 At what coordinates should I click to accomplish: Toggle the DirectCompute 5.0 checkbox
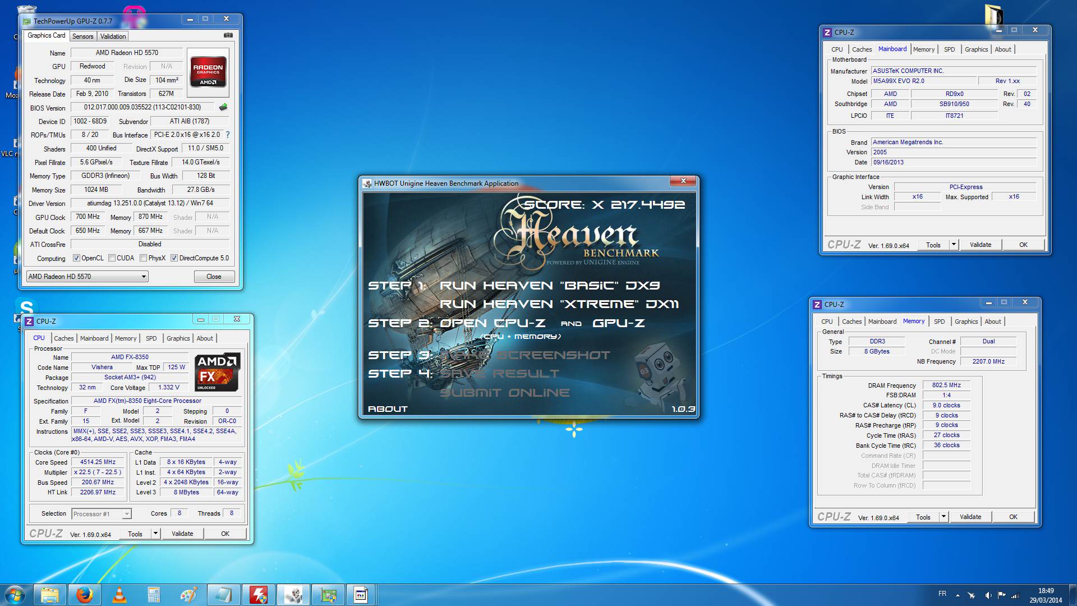click(174, 258)
